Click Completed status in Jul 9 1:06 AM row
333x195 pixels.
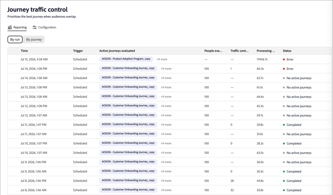coord(292,171)
